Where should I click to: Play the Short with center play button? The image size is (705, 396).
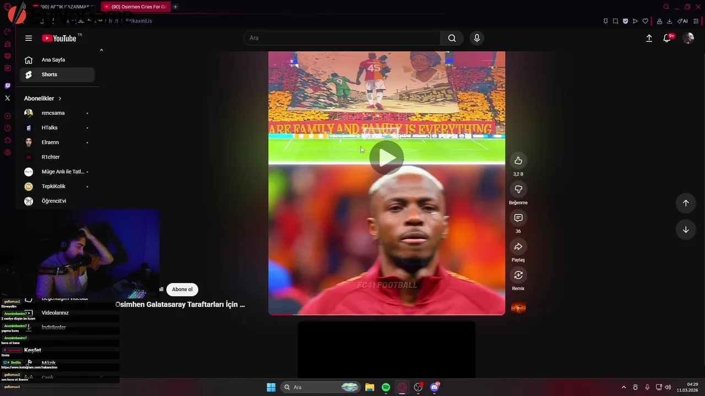(387, 158)
